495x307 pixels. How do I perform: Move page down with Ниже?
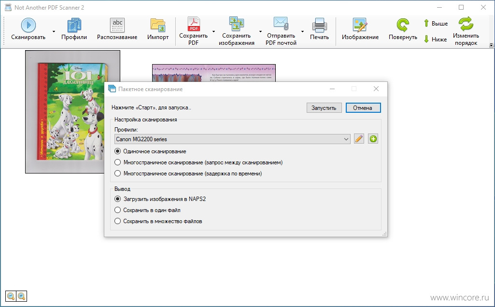[435, 39]
